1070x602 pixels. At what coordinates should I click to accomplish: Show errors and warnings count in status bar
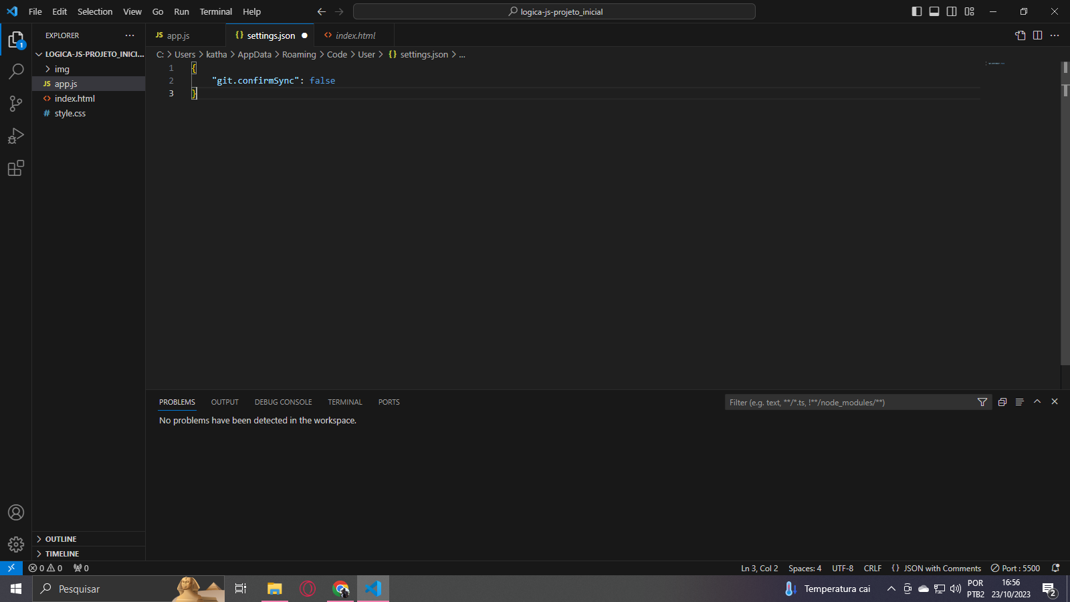tap(45, 568)
